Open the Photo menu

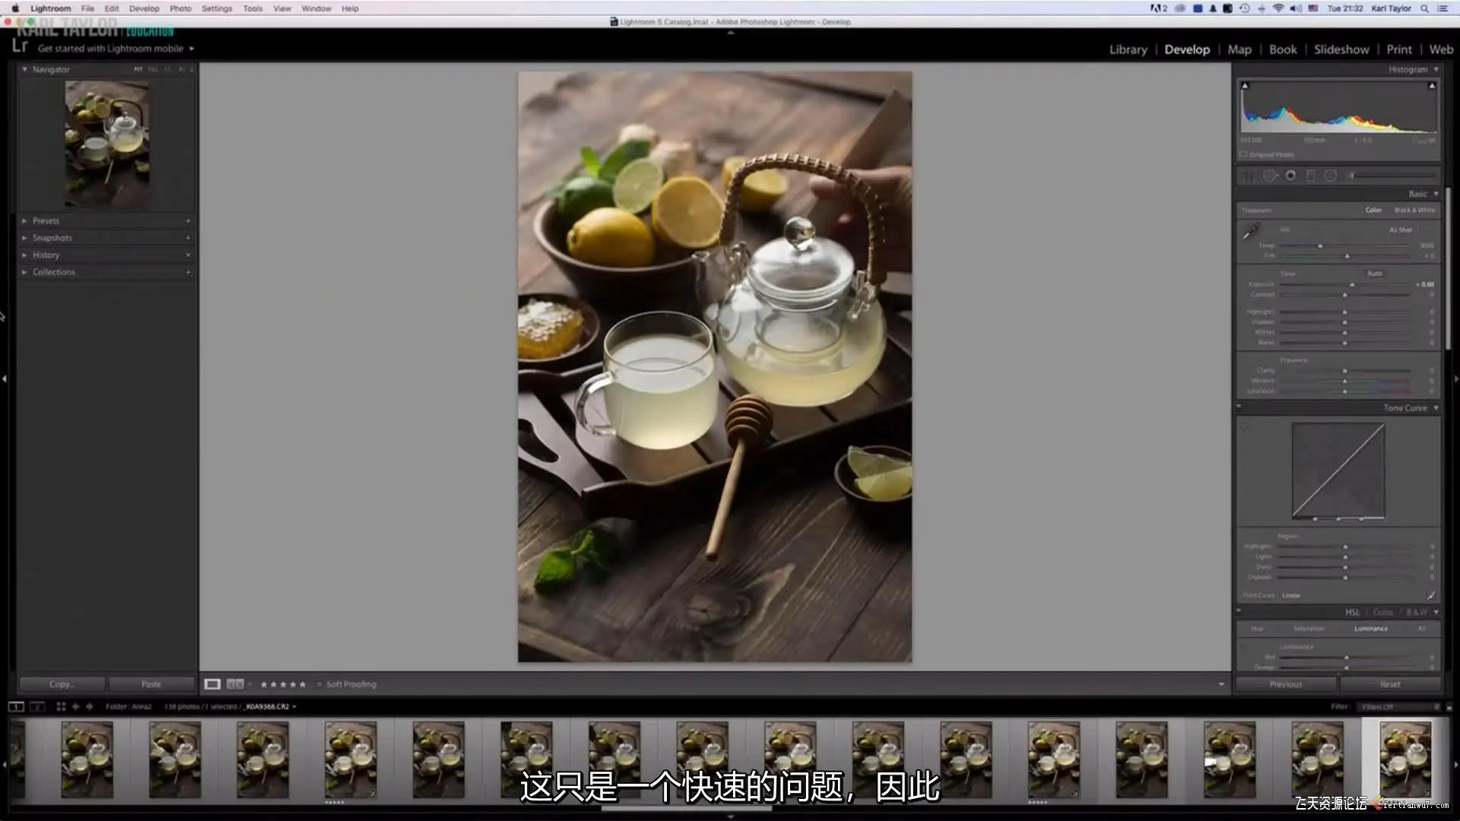click(x=180, y=8)
